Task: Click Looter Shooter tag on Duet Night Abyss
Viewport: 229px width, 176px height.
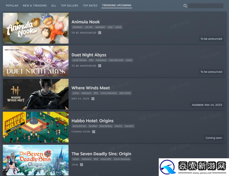Action: tap(80, 60)
